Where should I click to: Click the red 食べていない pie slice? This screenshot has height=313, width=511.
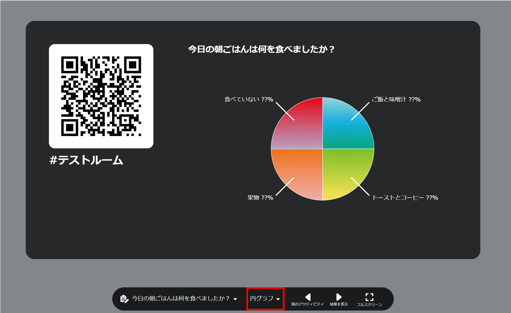coord(301,127)
